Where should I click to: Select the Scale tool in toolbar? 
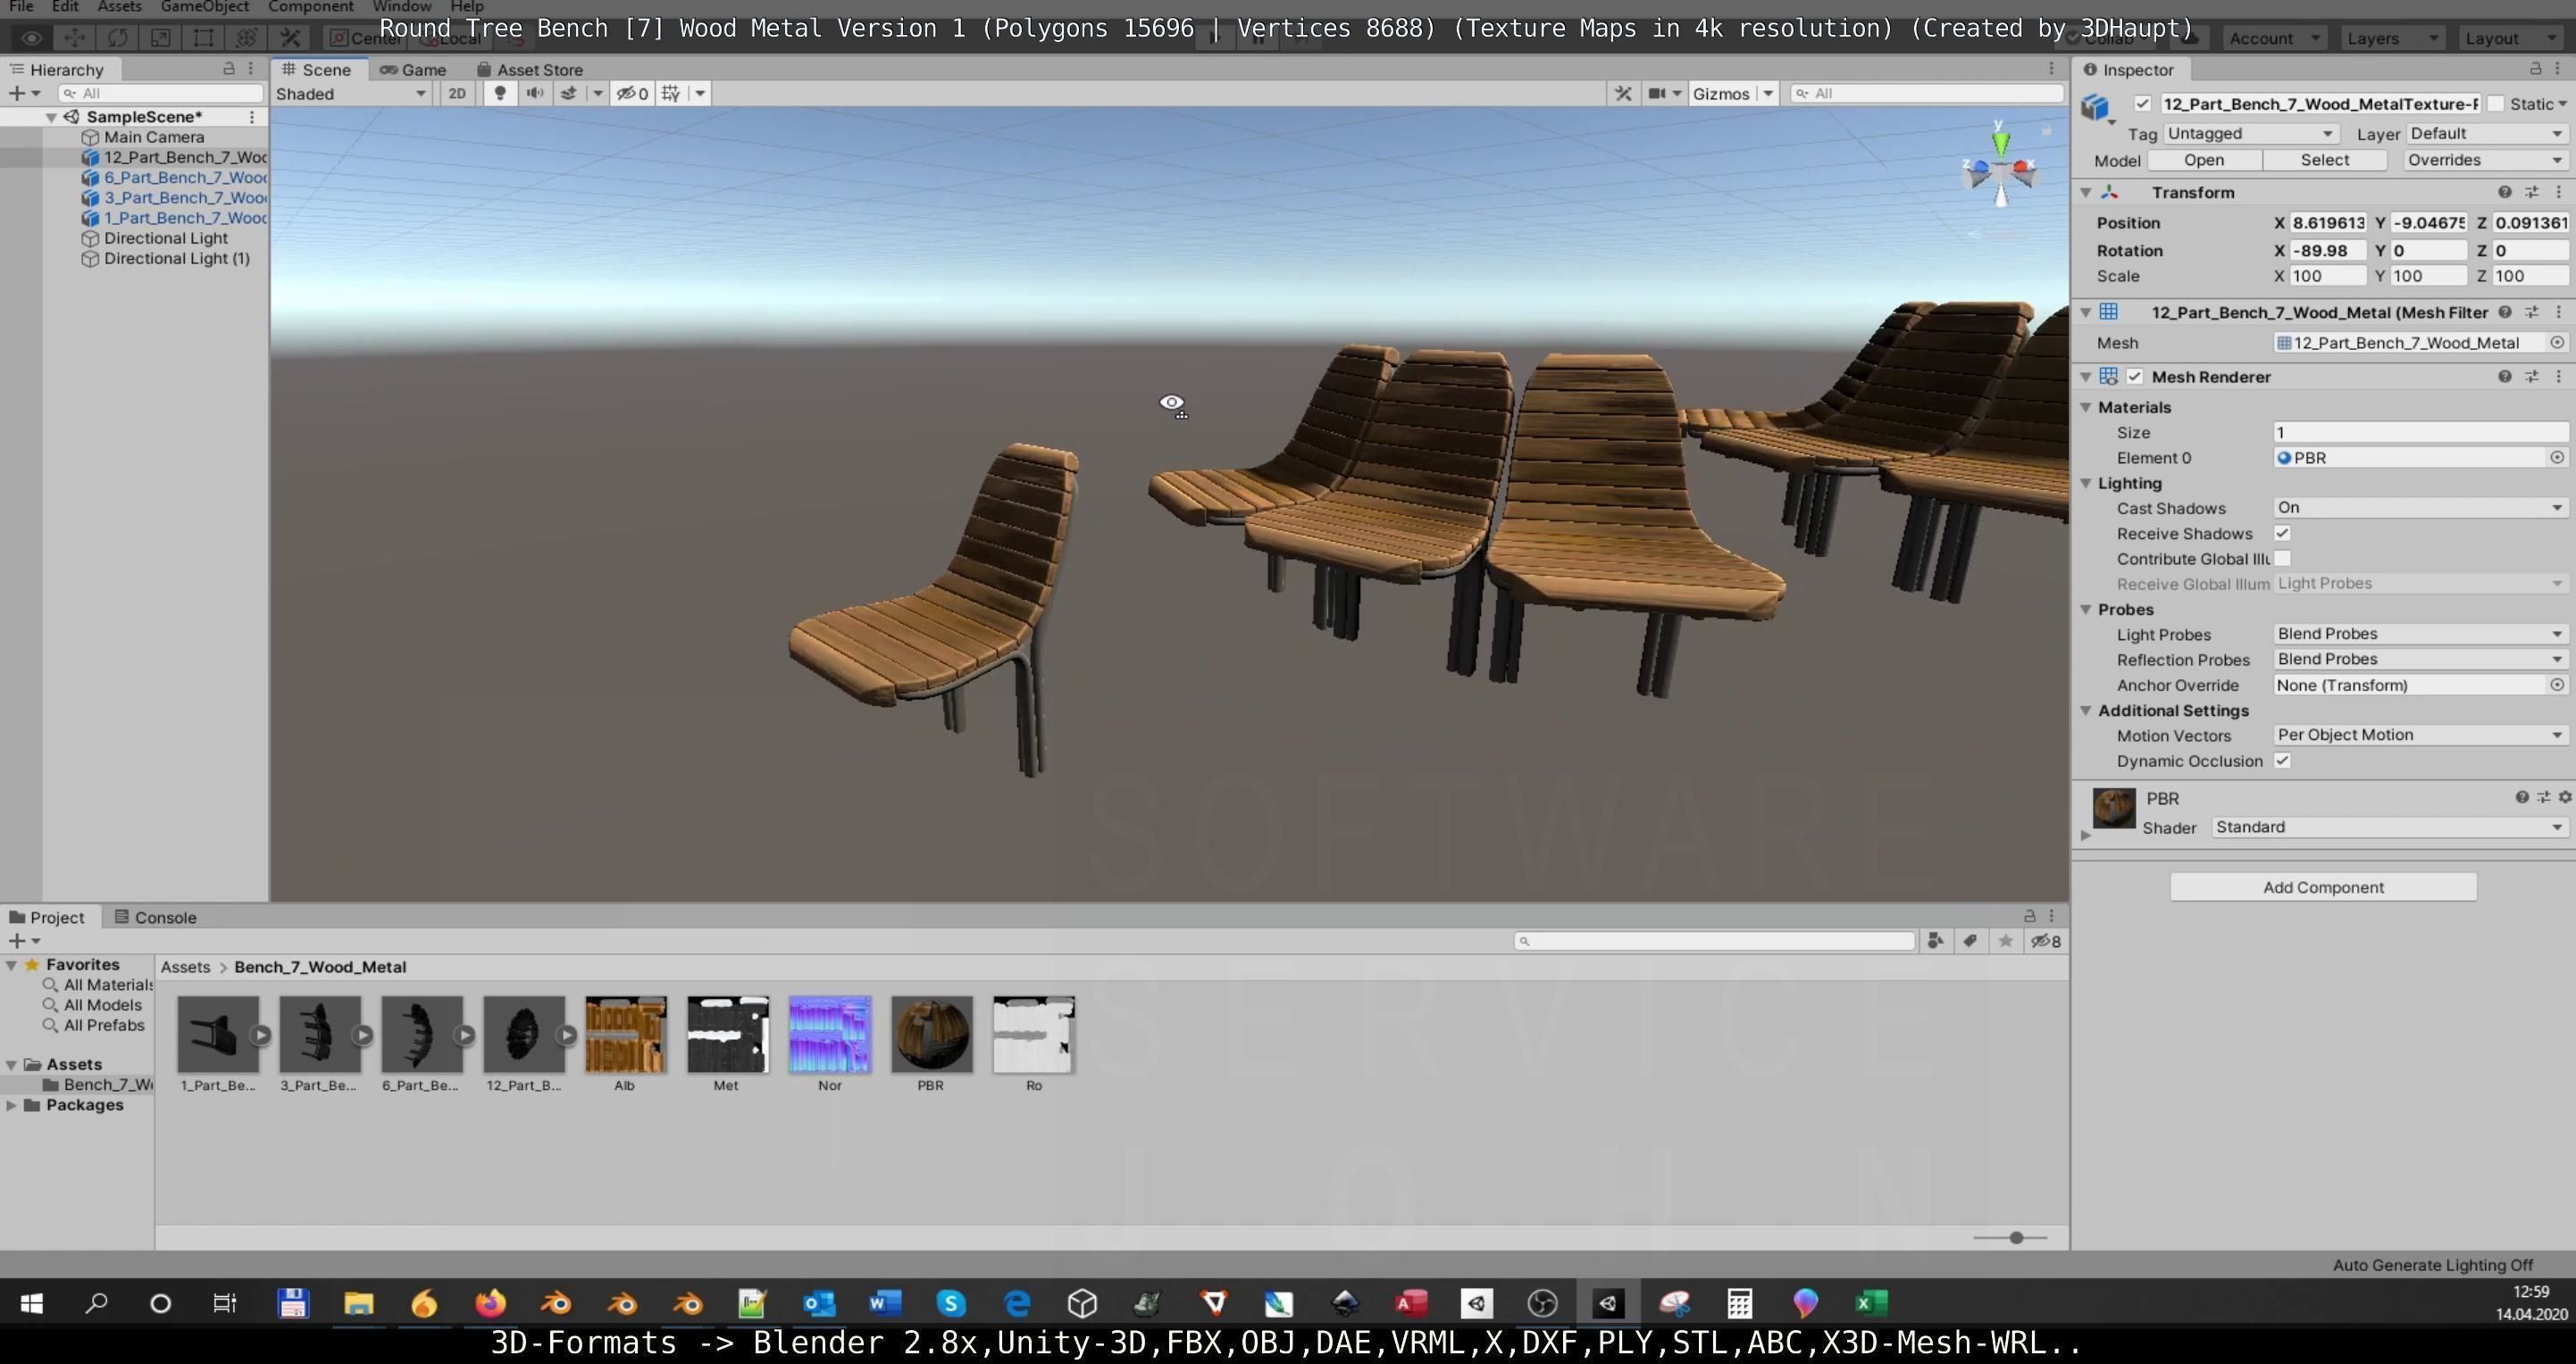pos(160,38)
